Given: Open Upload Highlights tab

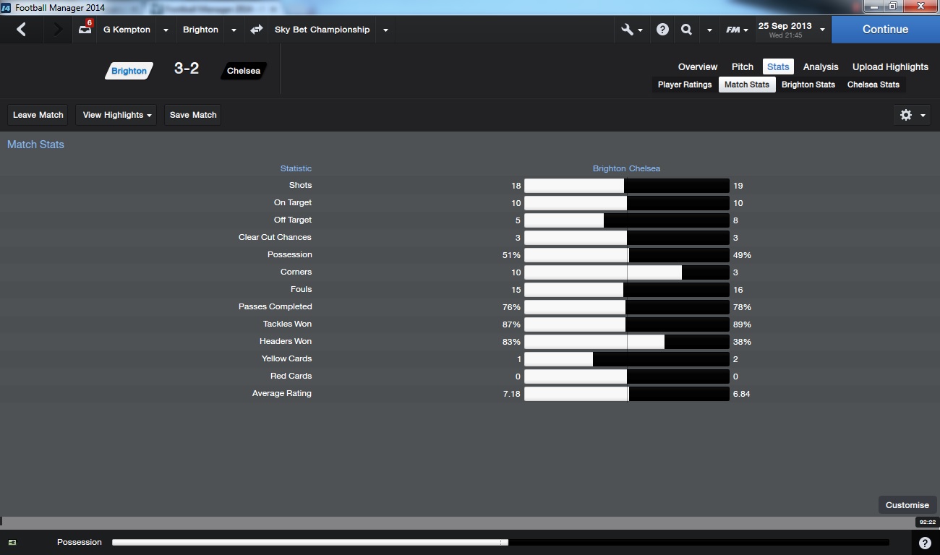Looking at the screenshot, I should coord(890,66).
